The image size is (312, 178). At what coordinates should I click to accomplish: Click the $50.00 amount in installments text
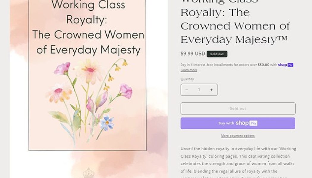coord(264,65)
